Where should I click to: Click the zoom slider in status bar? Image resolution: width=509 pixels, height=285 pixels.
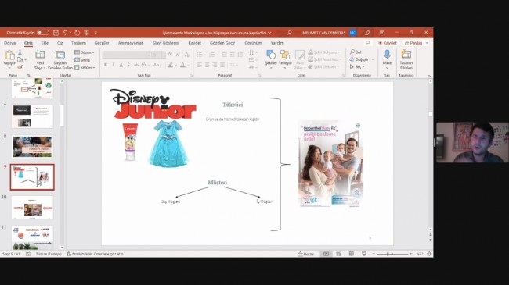pos(392,254)
